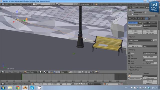
Task: Collapse the Depth of Field panel
Action: [x=129, y=70]
